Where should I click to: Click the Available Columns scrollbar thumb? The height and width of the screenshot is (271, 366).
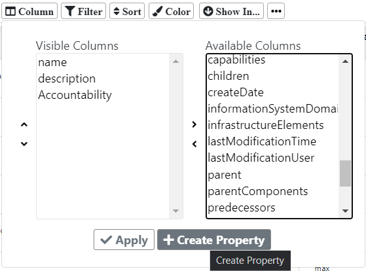click(345, 173)
